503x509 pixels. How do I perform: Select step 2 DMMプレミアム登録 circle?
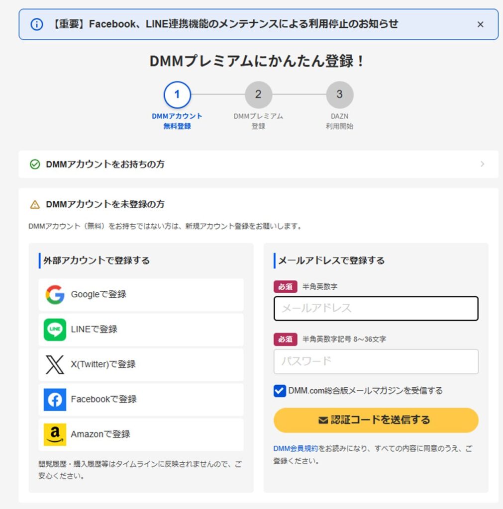[x=258, y=94]
